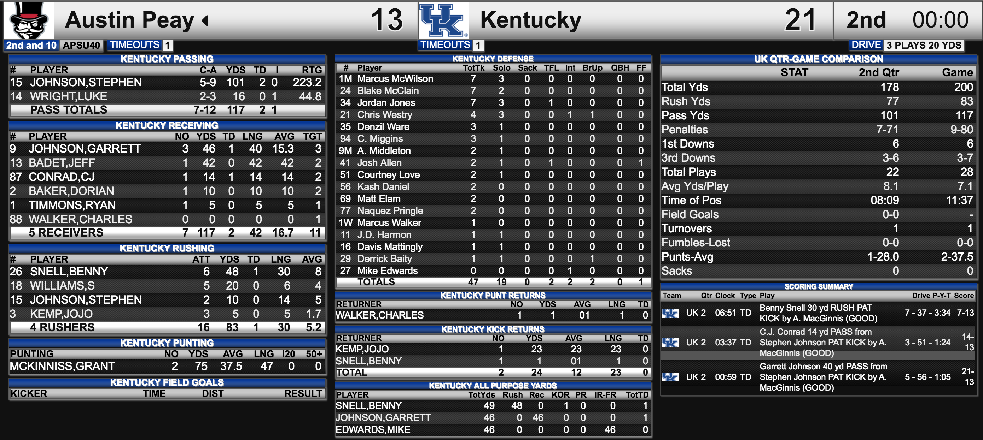Open the UK Qtr-Game Comparison header
The height and width of the screenshot is (440, 983).
pos(819,59)
